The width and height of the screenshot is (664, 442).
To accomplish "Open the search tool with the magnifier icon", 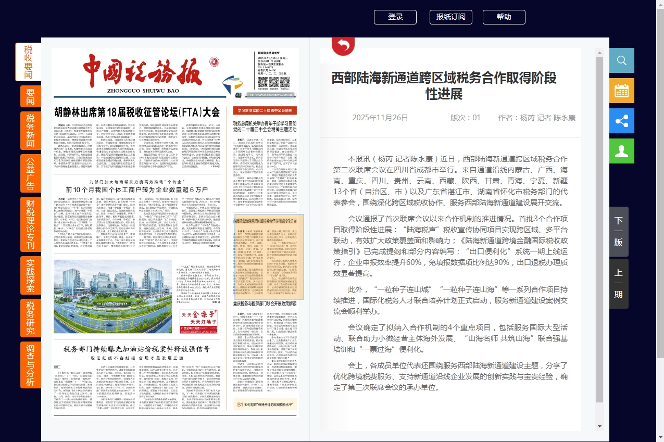I will point(621,60).
